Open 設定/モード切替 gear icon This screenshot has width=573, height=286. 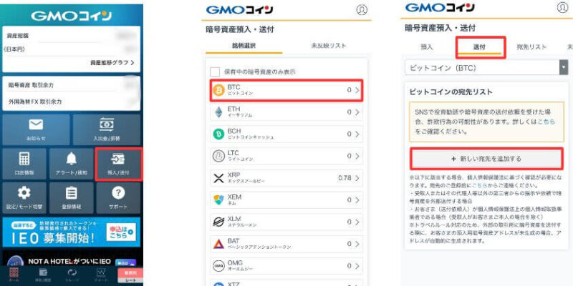pyautogui.click(x=24, y=192)
